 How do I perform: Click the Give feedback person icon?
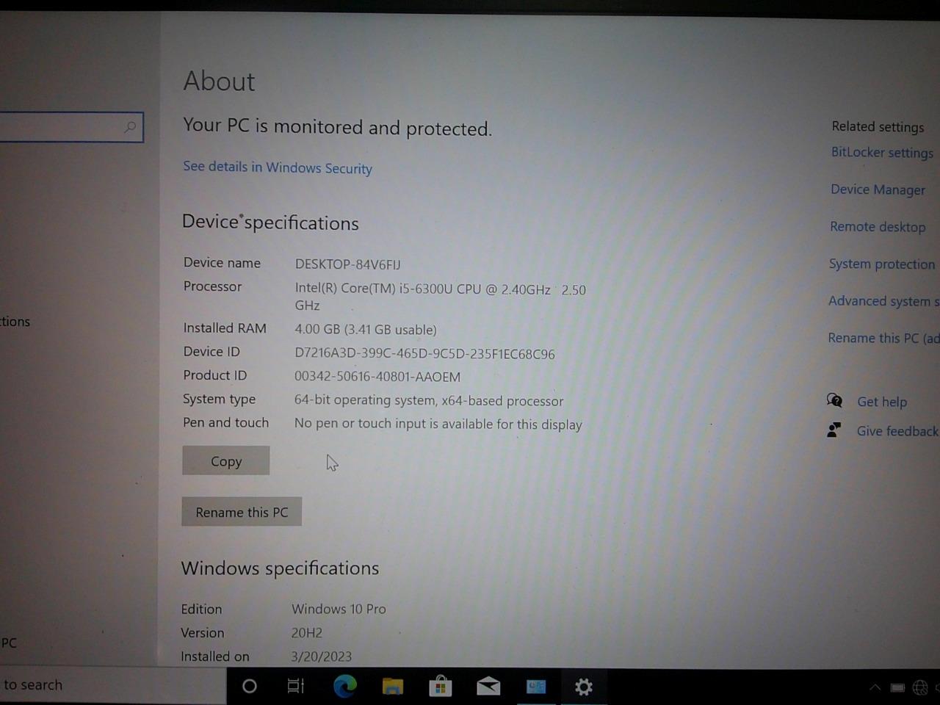pyautogui.click(x=834, y=430)
